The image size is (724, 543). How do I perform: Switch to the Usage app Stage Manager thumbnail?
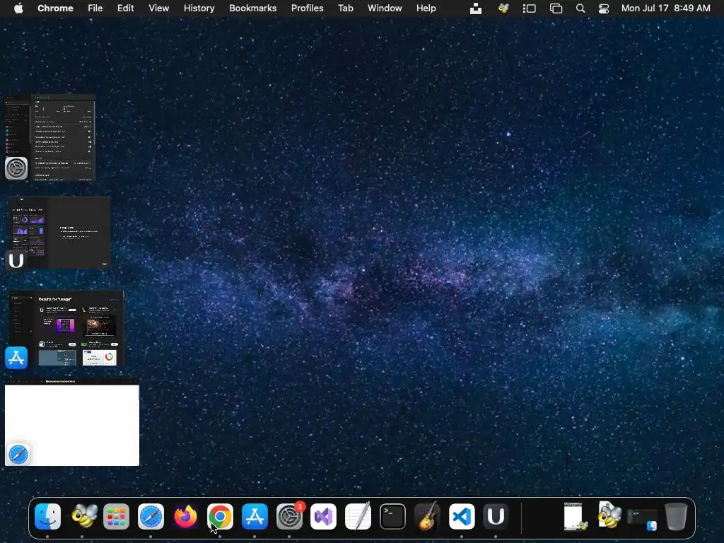tap(59, 233)
